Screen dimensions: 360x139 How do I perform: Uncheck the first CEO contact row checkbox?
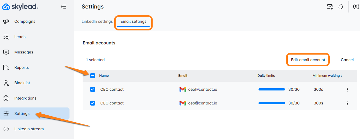(93, 89)
